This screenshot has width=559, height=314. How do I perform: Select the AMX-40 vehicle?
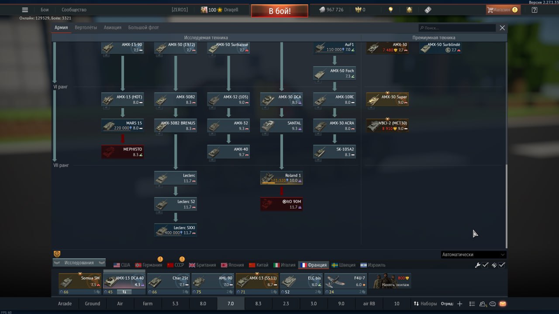228,152
